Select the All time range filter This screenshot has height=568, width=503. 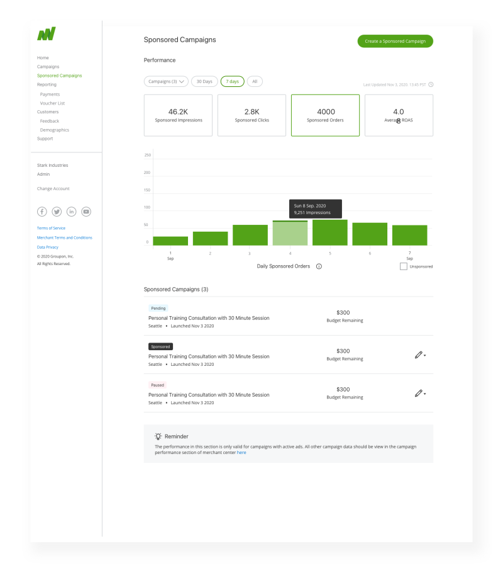[255, 81]
